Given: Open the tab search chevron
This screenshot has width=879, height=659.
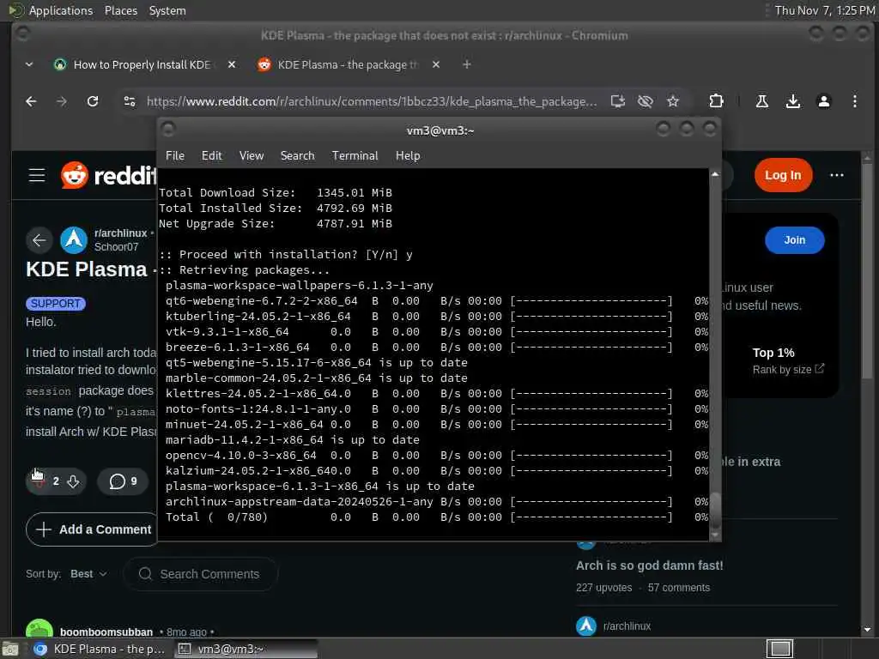Looking at the screenshot, I should (x=29, y=64).
